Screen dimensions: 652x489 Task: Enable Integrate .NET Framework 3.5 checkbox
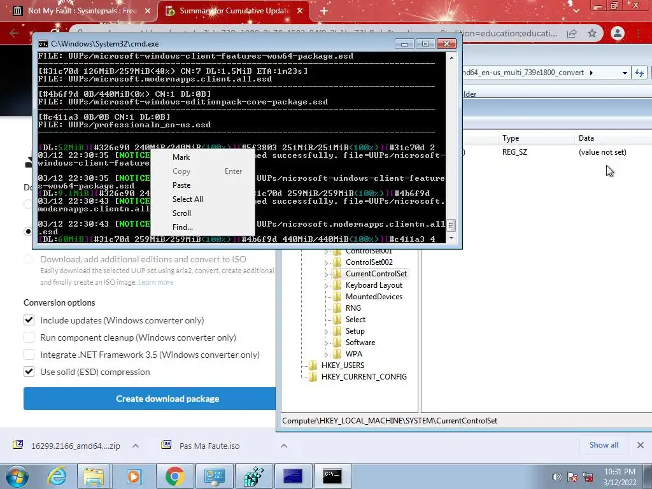pyautogui.click(x=29, y=355)
